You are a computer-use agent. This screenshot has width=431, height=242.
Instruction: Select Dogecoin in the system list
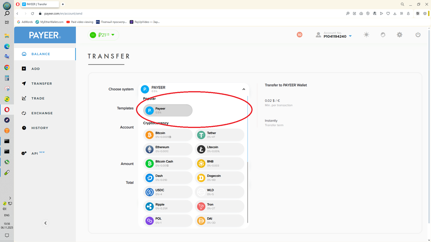219,178
